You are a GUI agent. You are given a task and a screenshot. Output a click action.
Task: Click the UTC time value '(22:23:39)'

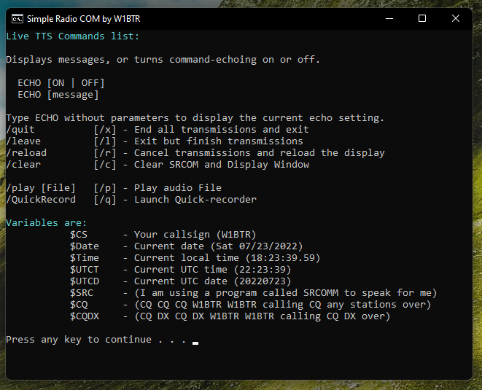coord(263,270)
